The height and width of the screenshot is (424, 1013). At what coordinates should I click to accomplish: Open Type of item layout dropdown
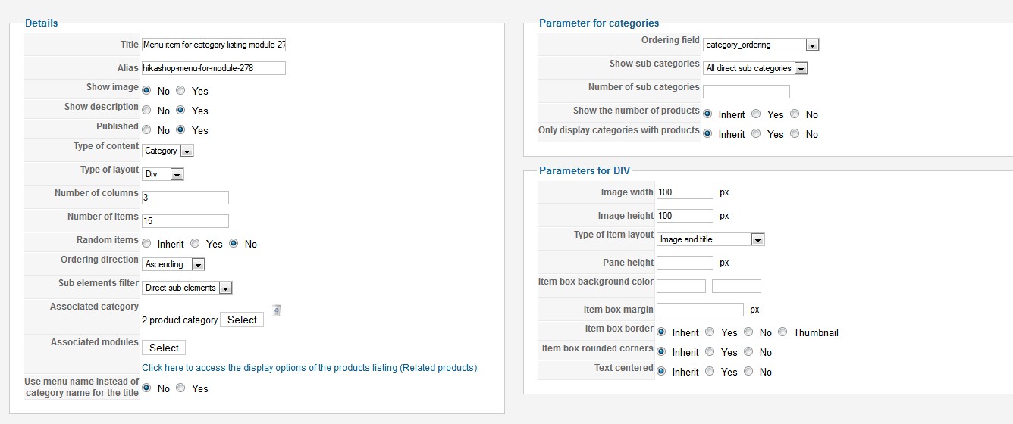pyautogui.click(x=710, y=239)
